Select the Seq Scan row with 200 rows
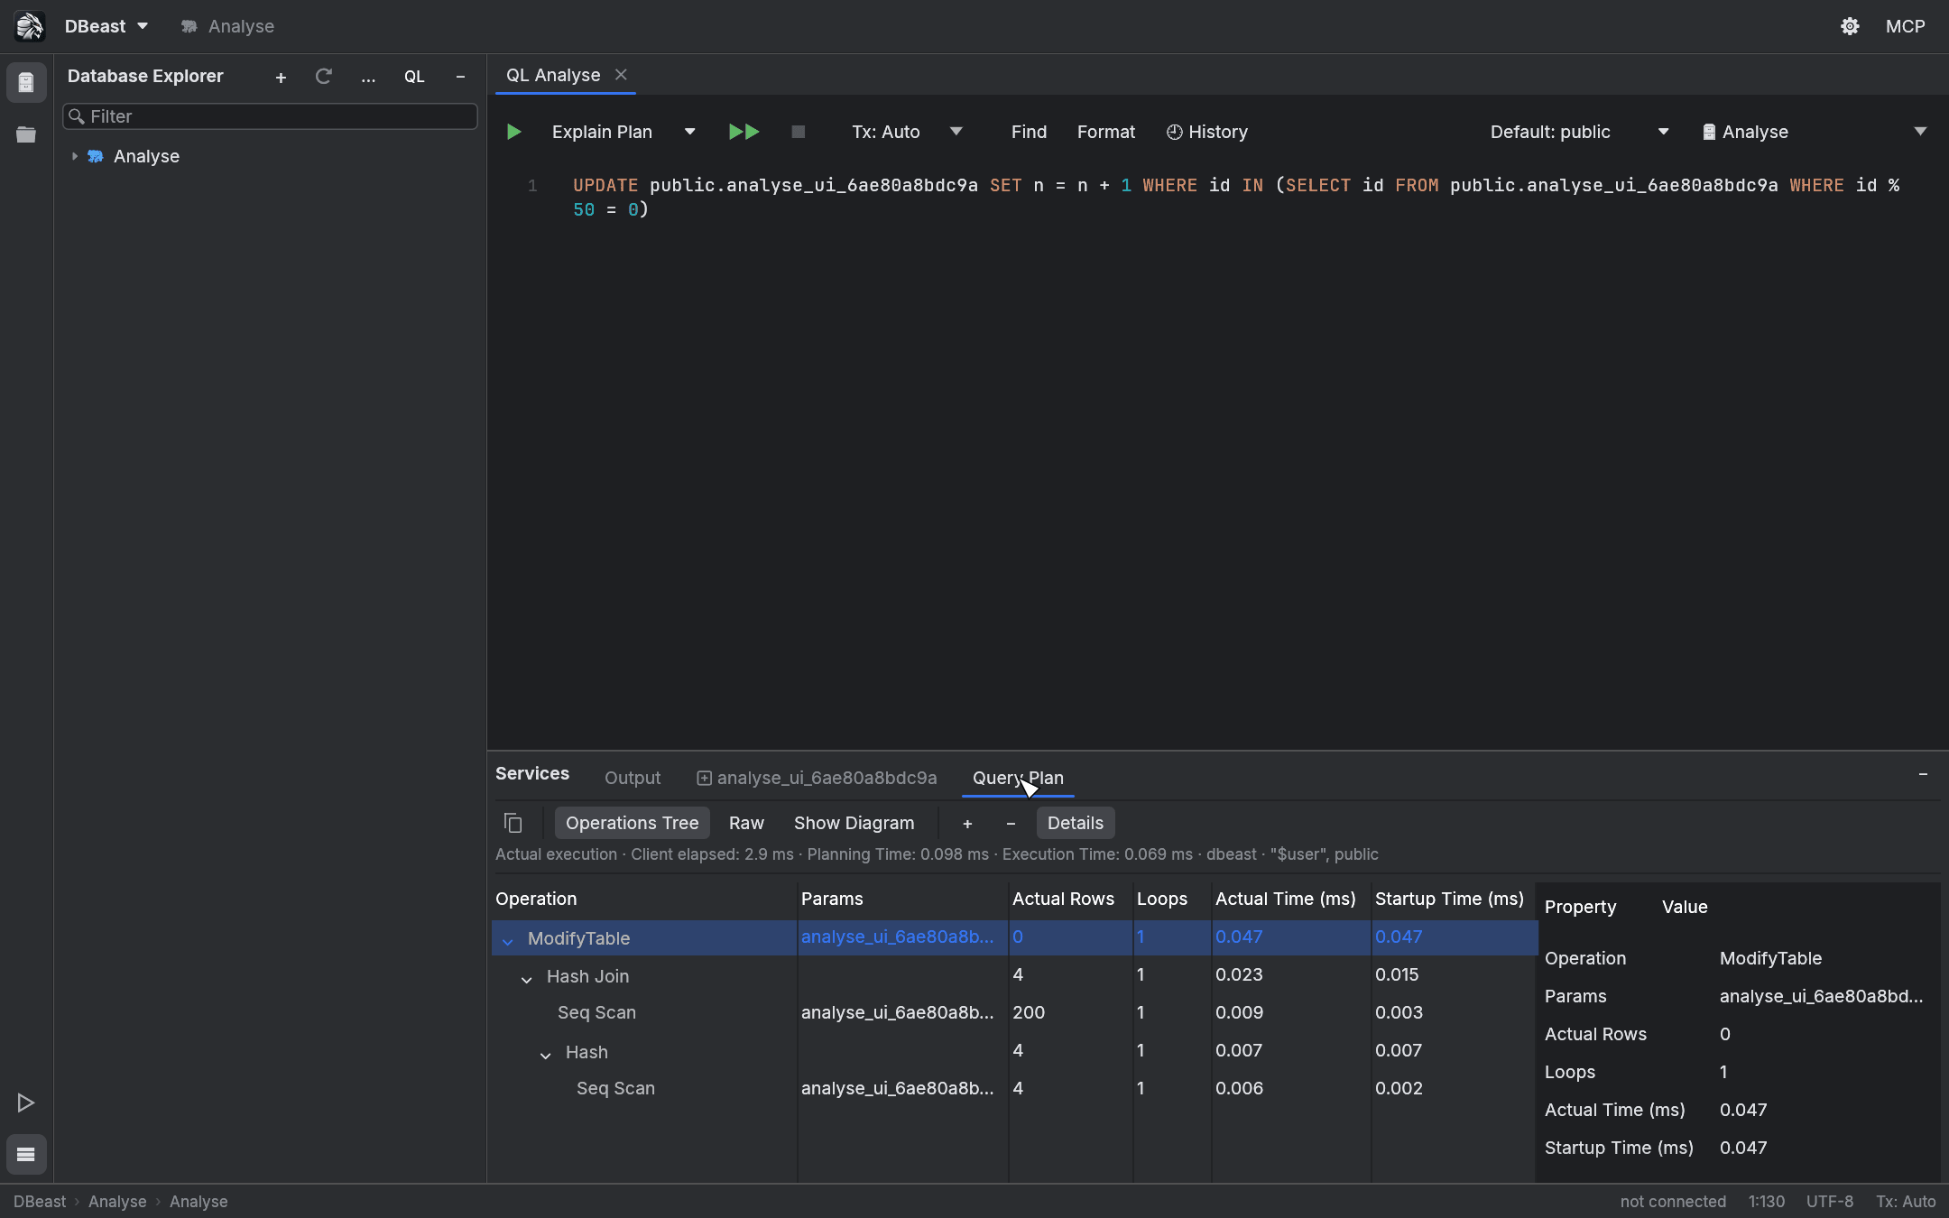The image size is (1949, 1218). pyautogui.click(x=1015, y=1012)
